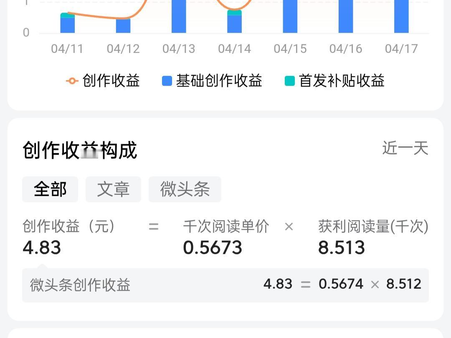Click the 创作收益构成 section title
The height and width of the screenshot is (338, 451).
tap(80, 150)
